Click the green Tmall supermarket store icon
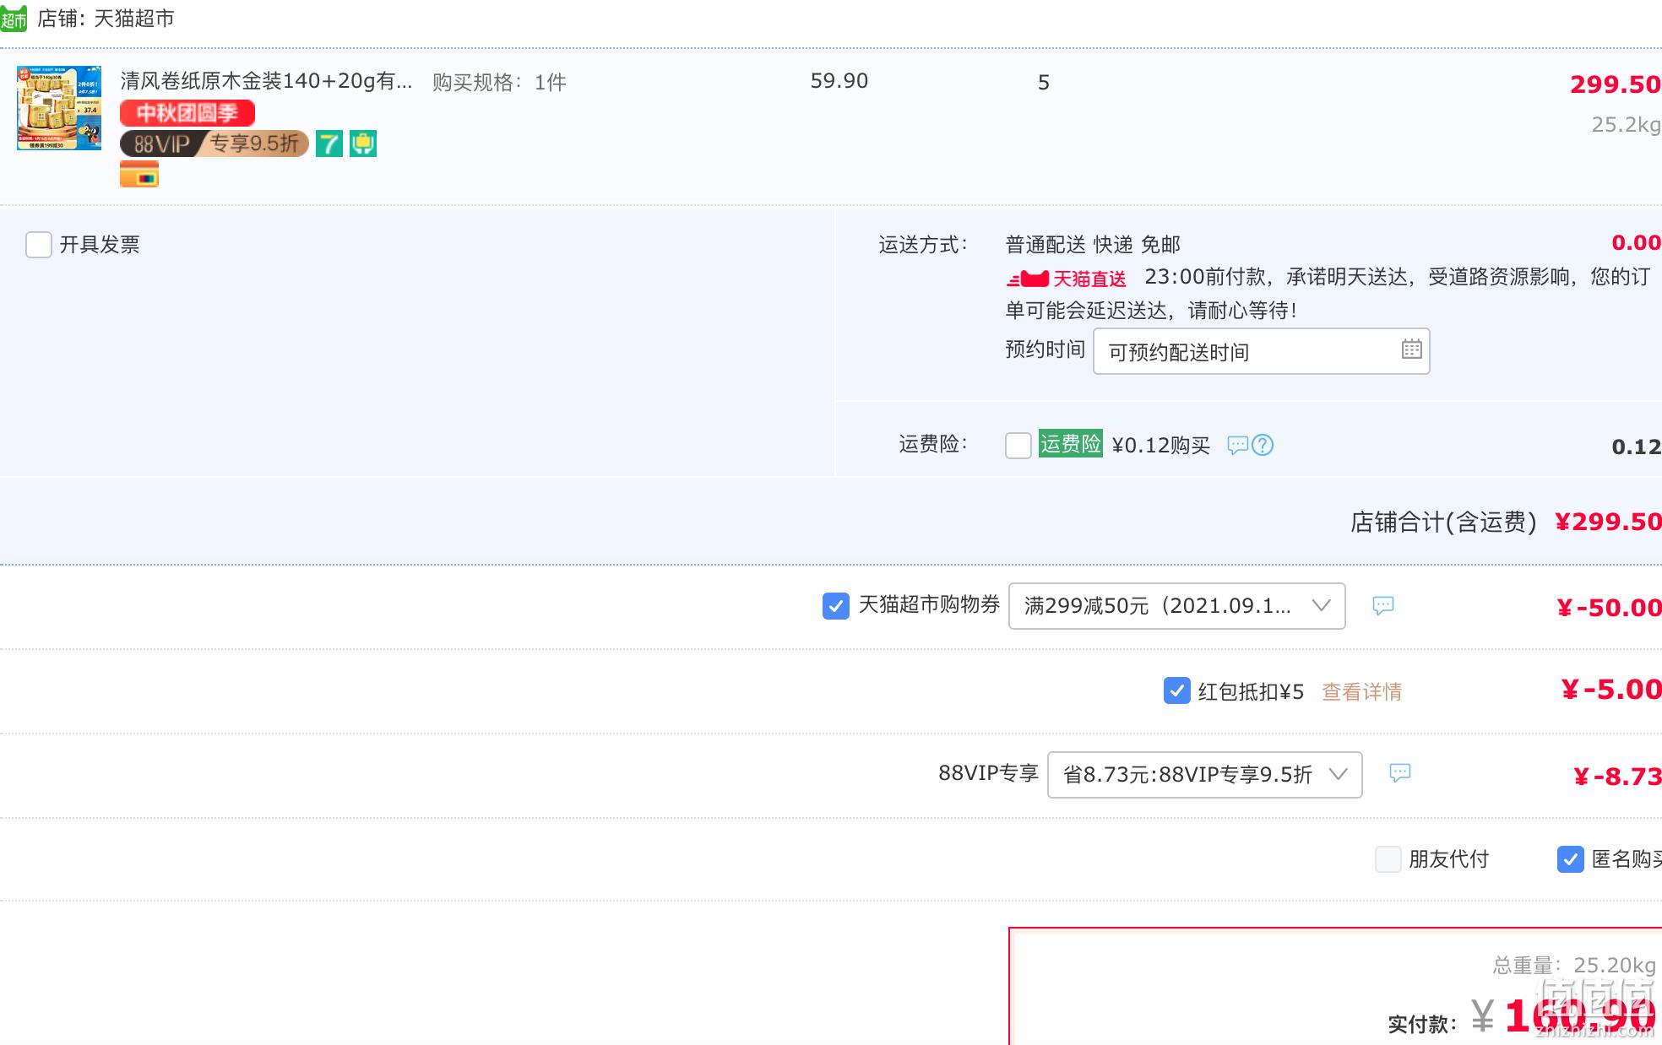This screenshot has width=1662, height=1045. 13,18
